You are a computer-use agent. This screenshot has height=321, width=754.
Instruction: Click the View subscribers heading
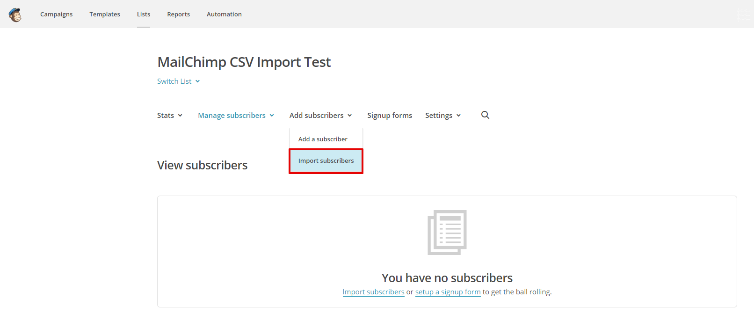point(202,165)
